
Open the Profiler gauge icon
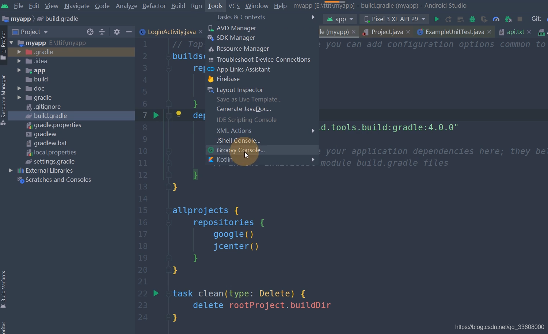click(x=496, y=19)
